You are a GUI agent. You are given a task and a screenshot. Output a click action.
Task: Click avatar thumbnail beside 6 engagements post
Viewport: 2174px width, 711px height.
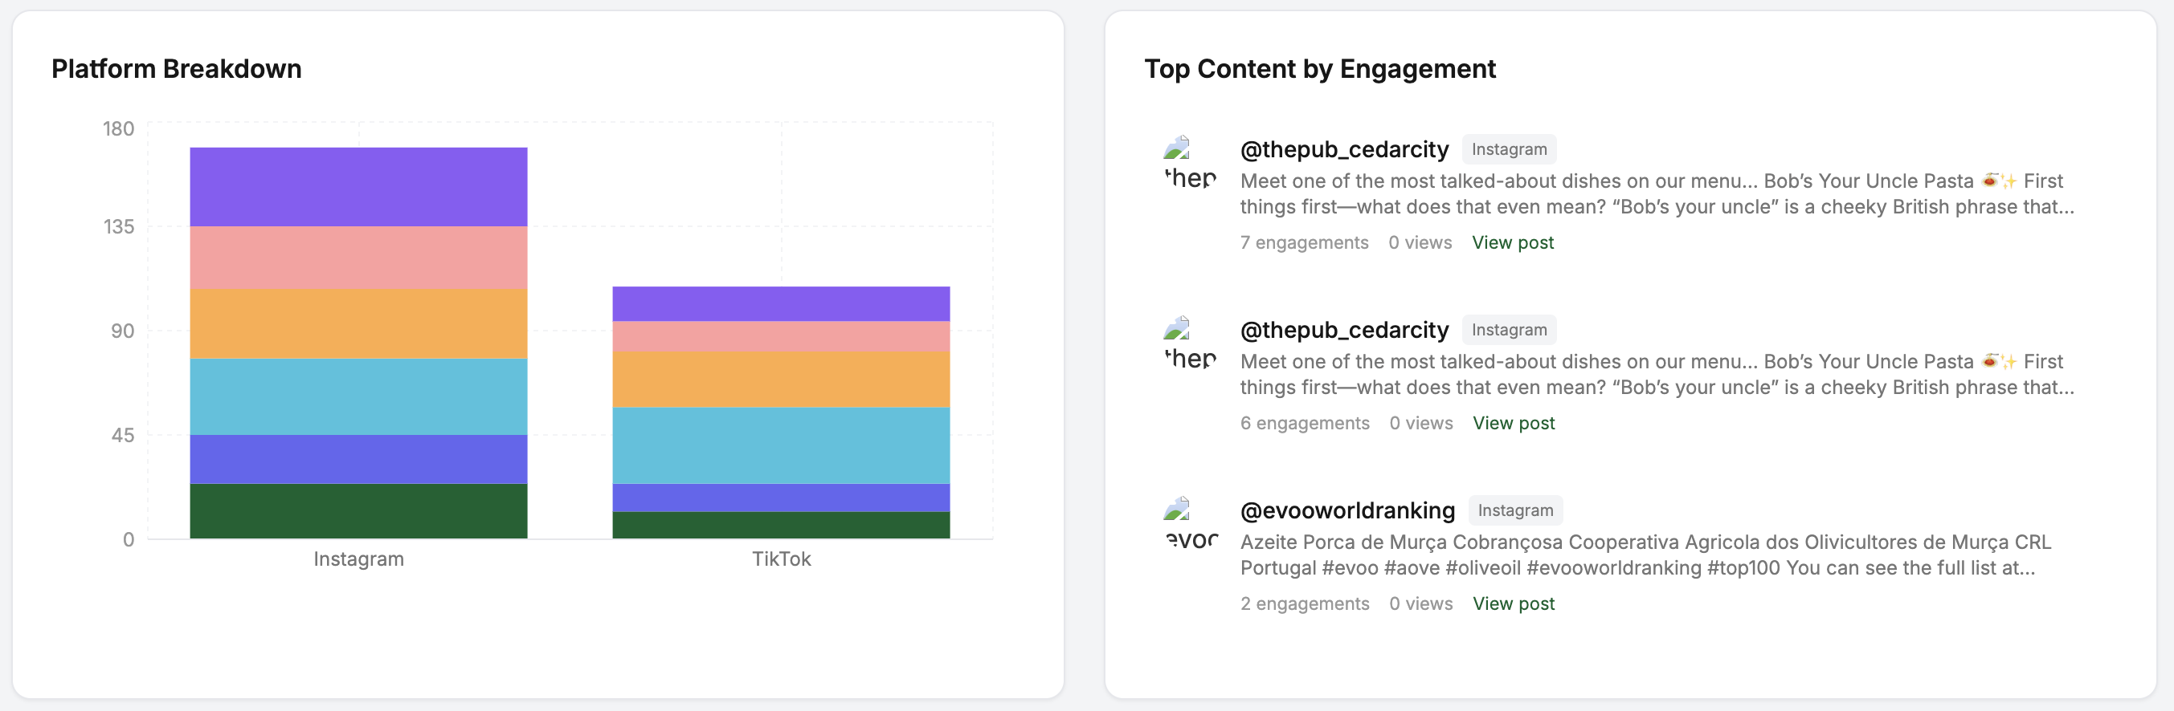tap(1189, 343)
